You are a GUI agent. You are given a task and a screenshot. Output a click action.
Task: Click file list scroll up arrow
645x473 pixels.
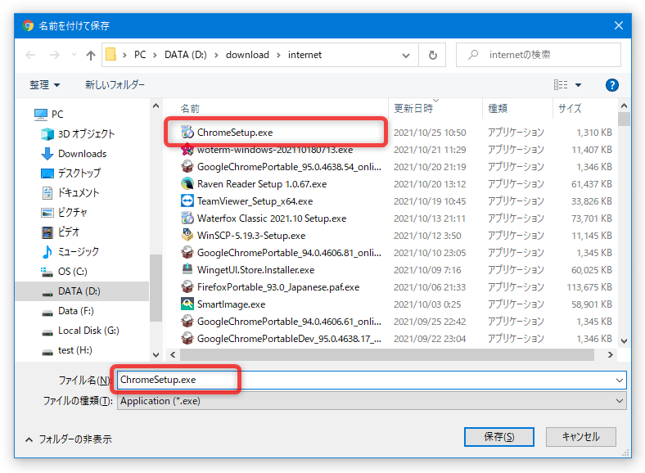click(624, 106)
